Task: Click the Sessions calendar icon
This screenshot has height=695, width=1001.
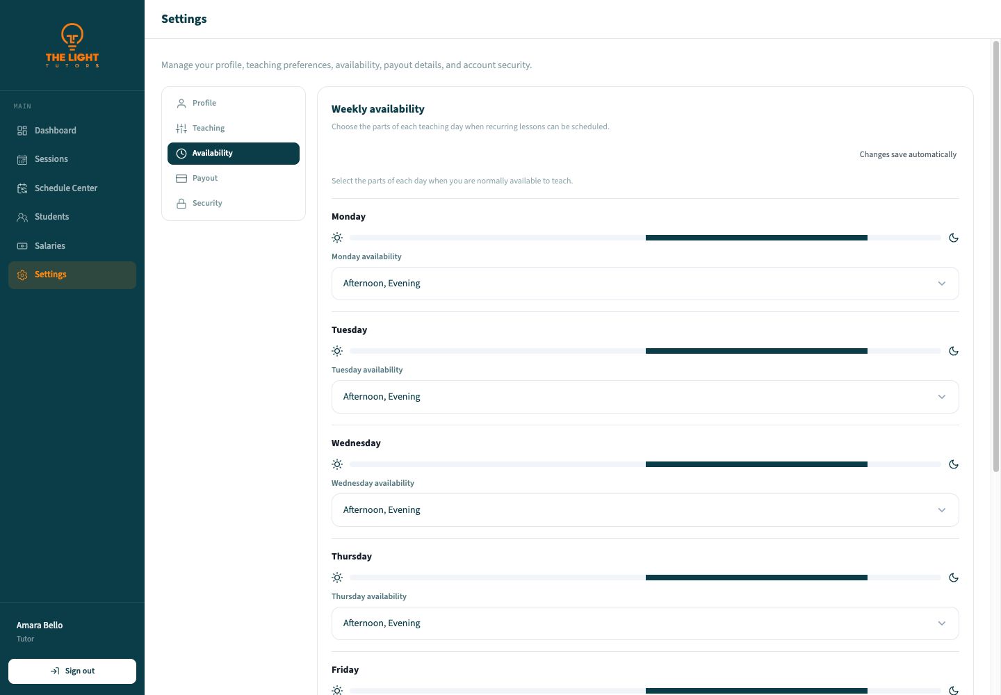Action: tap(22, 159)
